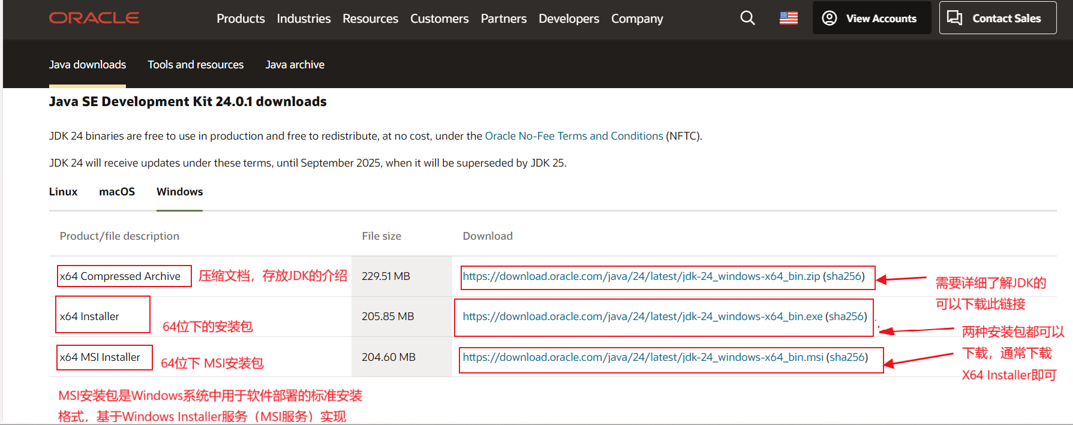
Task: Click the 204.60 MB file size
Action: [388, 357]
